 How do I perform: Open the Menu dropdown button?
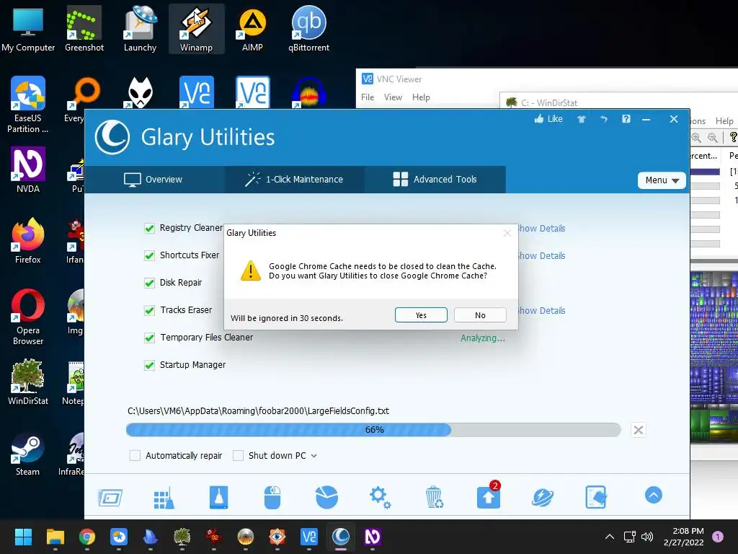[x=662, y=180]
